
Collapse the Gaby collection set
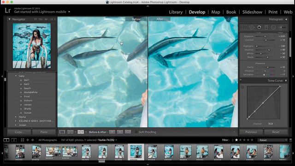(16, 76)
